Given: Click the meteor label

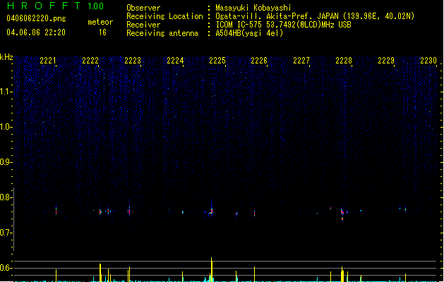Looking at the screenshot, I should pyautogui.click(x=100, y=22).
